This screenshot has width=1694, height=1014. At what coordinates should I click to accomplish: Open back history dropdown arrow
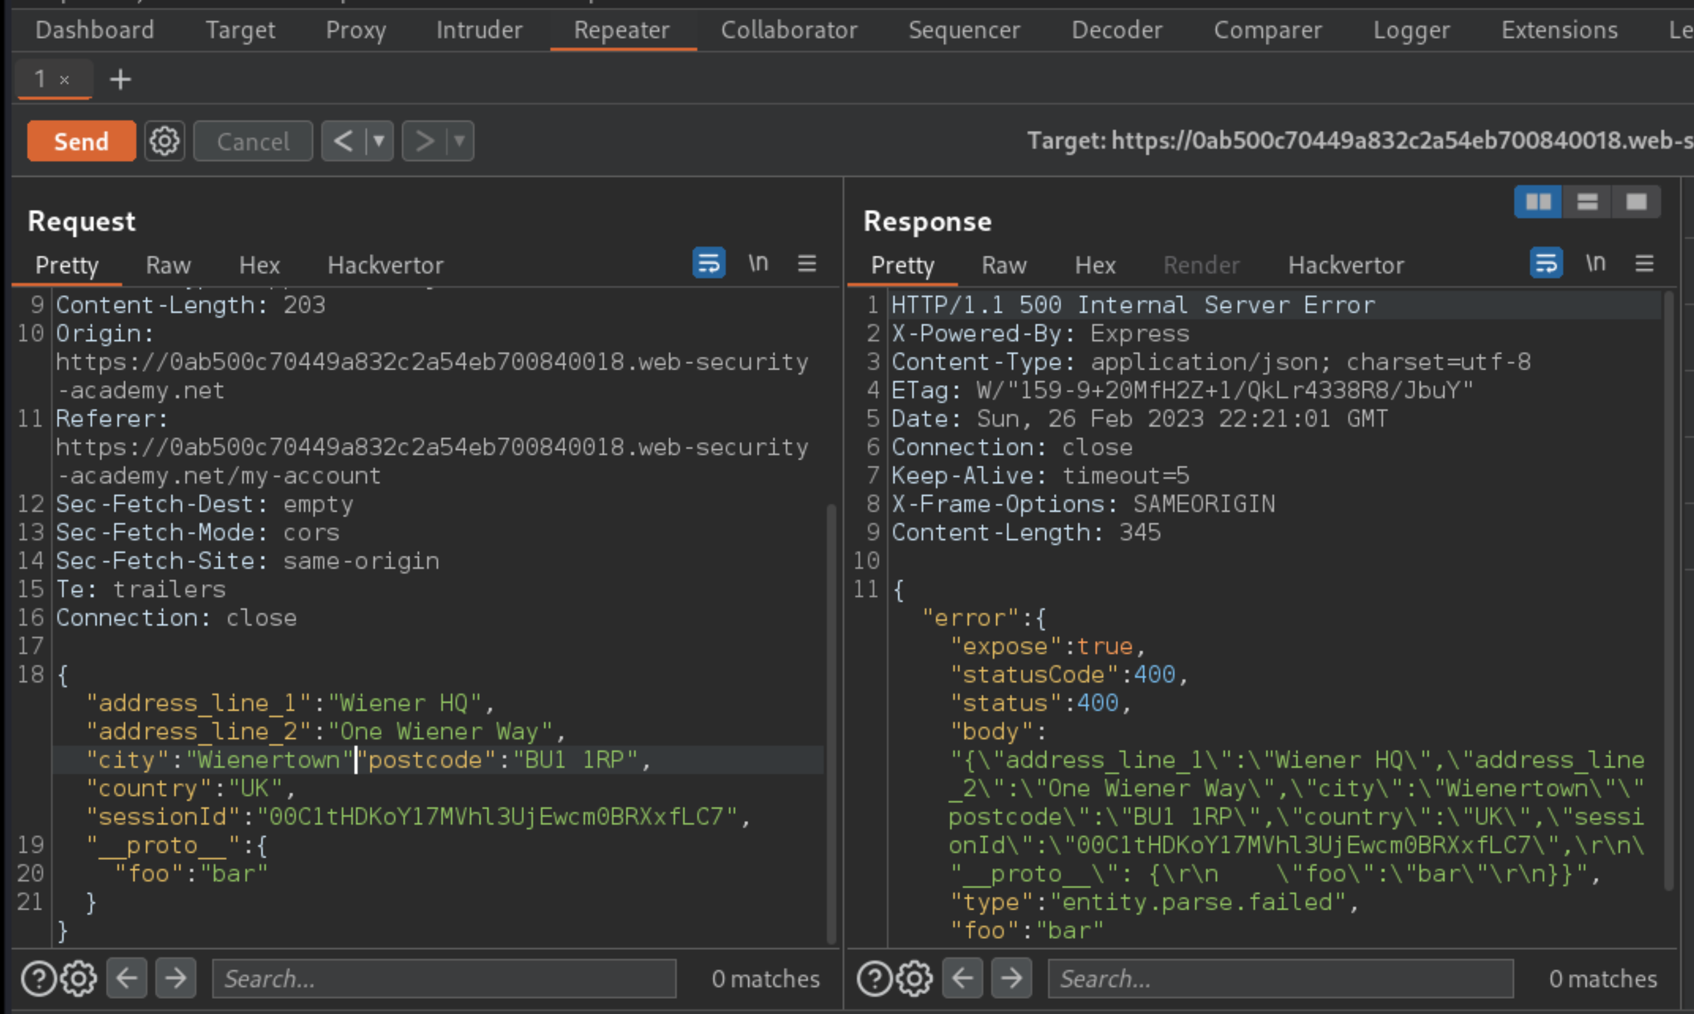click(379, 141)
